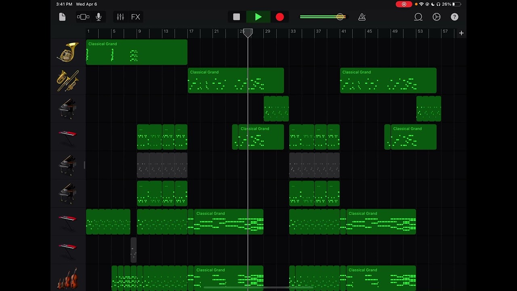The height and width of the screenshot is (291, 517).
Task: Tap bar 1 on the ruler
Action: click(x=88, y=31)
